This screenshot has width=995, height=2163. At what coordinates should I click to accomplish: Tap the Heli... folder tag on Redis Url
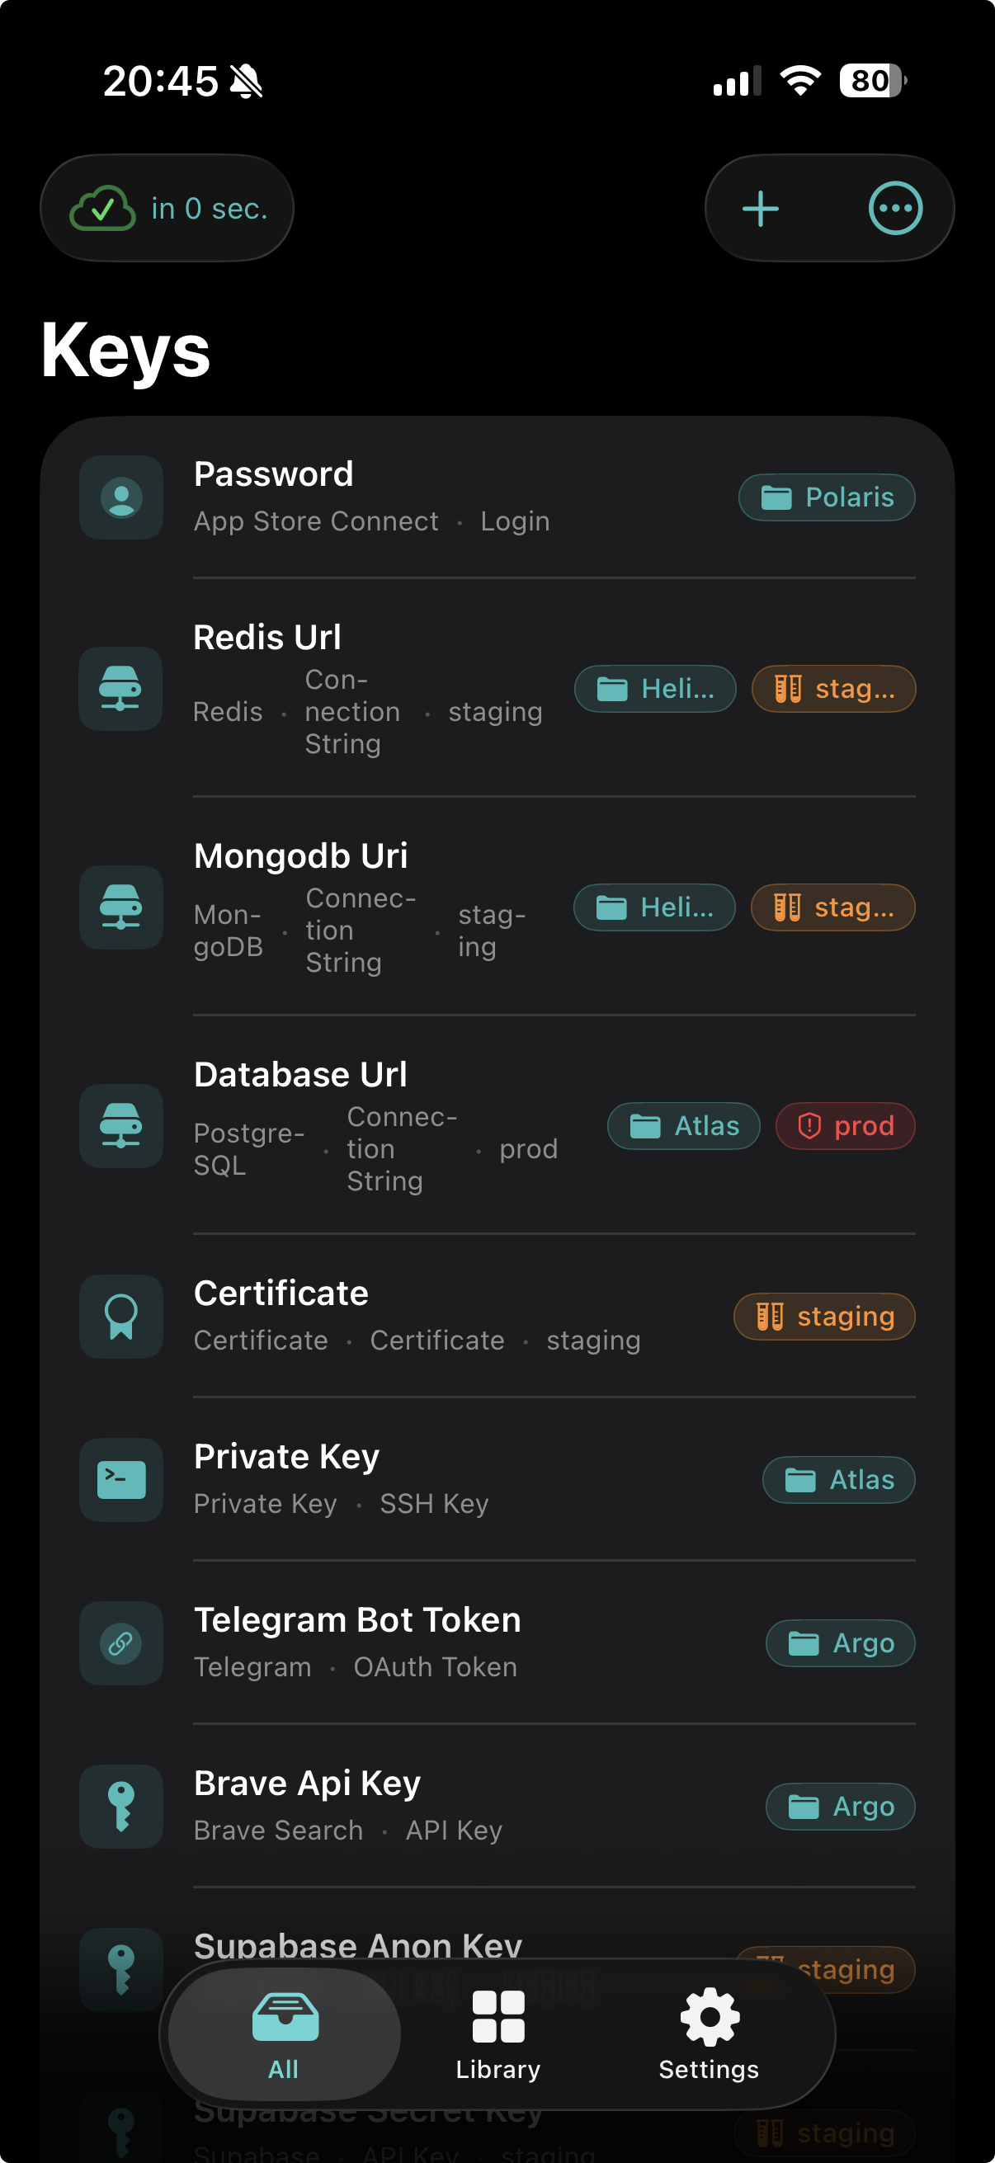(655, 689)
